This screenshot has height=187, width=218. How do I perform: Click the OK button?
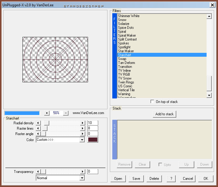point(206,179)
